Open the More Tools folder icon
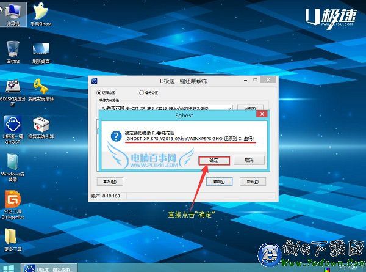This screenshot has width=366, height=272. pos(13,240)
